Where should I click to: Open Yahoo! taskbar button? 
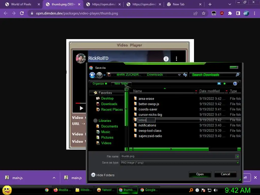pos(106,190)
